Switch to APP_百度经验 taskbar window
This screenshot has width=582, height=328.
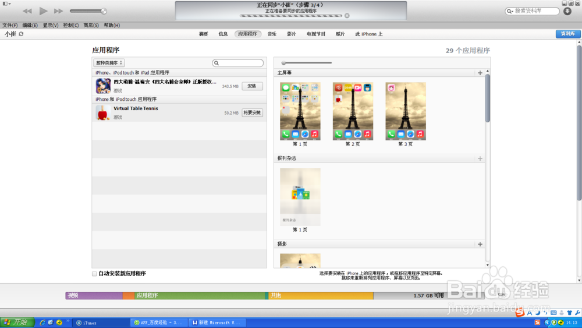coord(160,323)
